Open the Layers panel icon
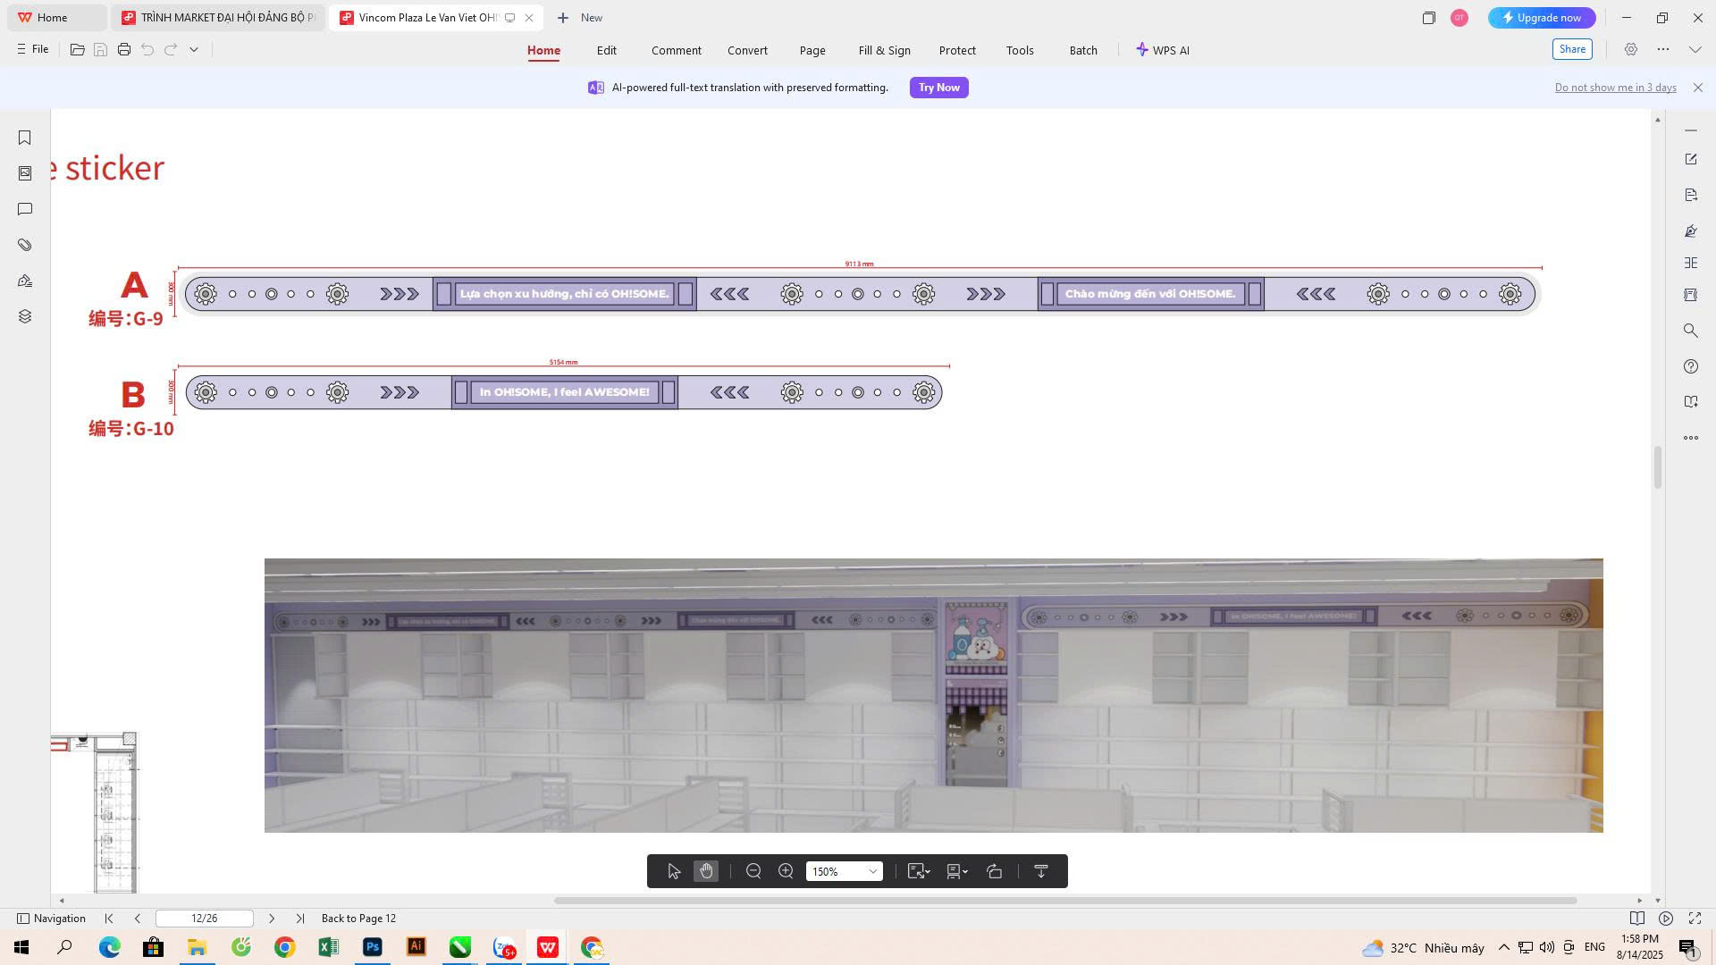The height and width of the screenshot is (965, 1716). coord(25,316)
